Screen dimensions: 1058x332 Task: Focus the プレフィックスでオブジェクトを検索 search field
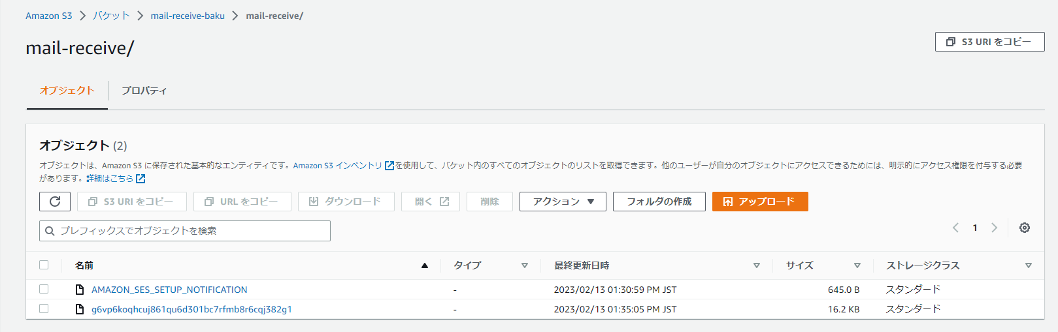click(185, 231)
